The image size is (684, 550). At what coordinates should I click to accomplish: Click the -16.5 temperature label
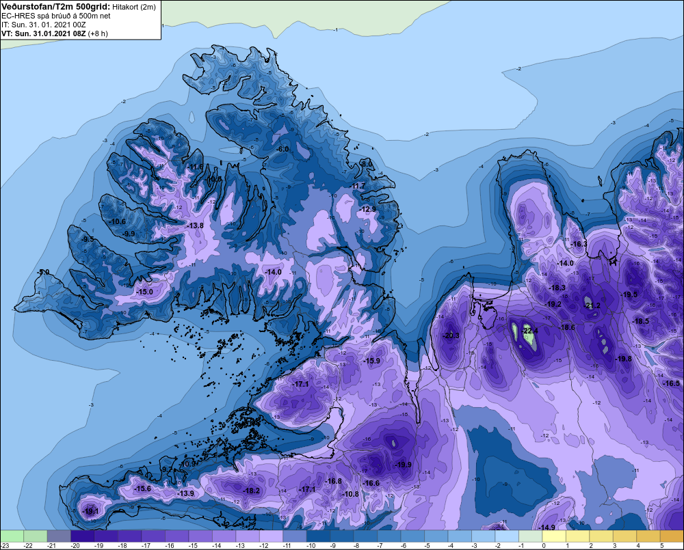(x=672, y=383)
